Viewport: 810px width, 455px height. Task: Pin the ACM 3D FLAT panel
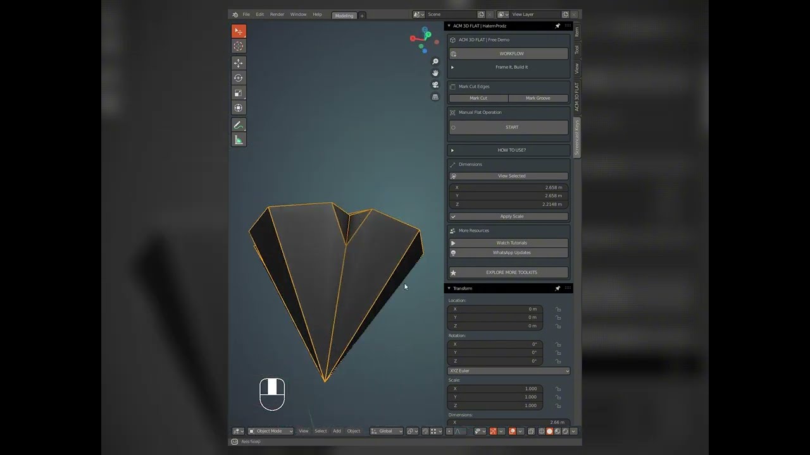click(x=558, y=26)
